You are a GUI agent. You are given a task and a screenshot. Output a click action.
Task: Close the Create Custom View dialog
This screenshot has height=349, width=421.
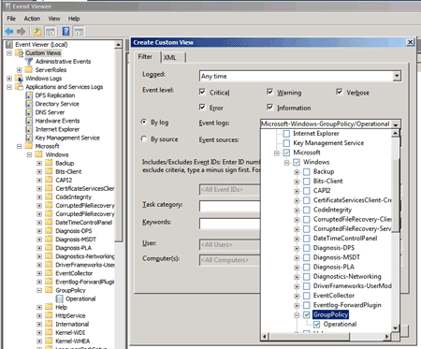click(411, 42)
